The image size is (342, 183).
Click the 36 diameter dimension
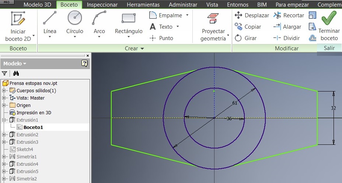pos(229,119)
